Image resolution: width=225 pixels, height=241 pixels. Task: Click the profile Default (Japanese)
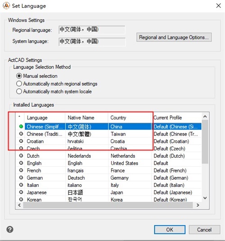coord(173,192)
